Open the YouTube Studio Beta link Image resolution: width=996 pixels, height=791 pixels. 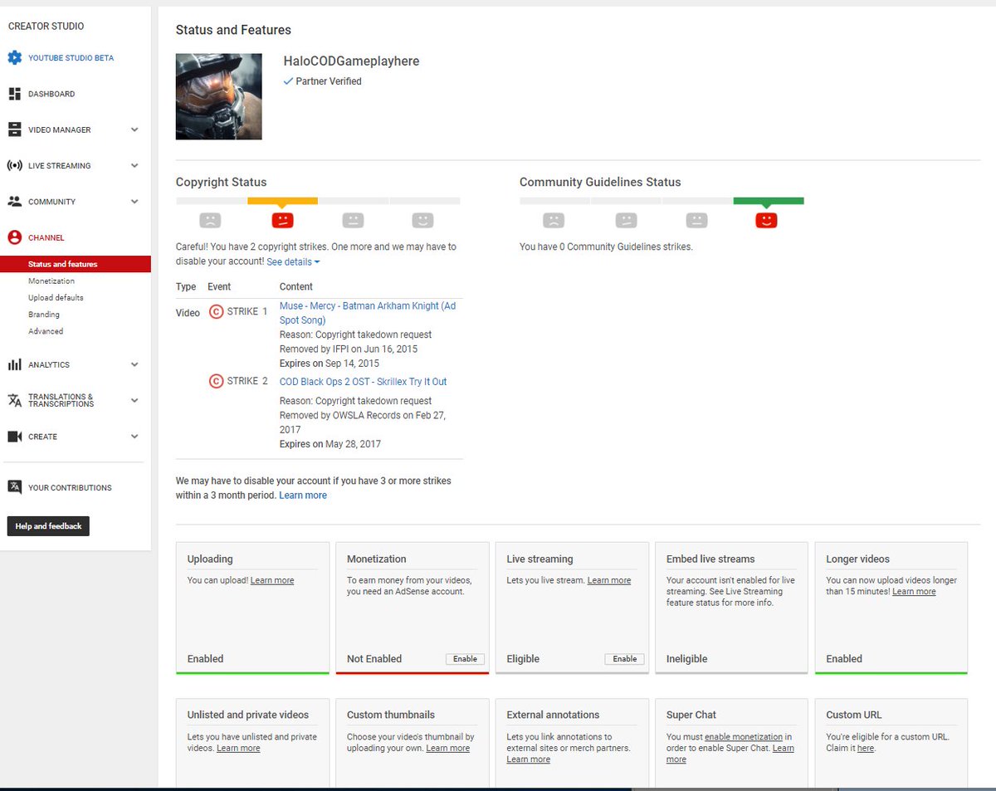tap(71, 58)
